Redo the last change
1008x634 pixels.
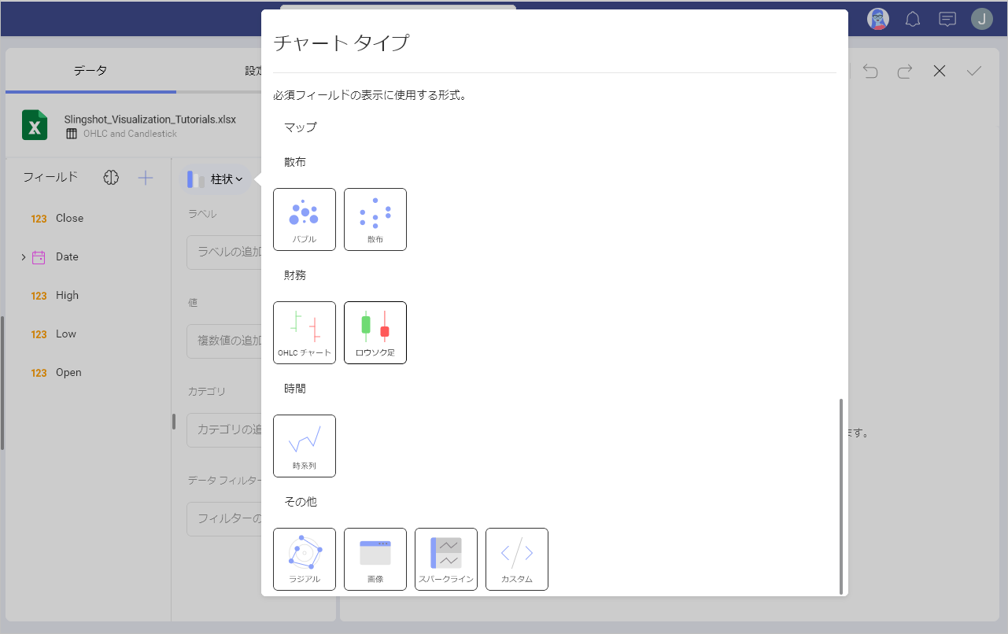tap(905, 71)
